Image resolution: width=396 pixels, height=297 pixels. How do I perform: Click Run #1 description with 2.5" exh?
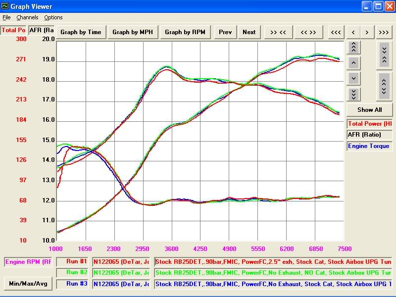273,262
